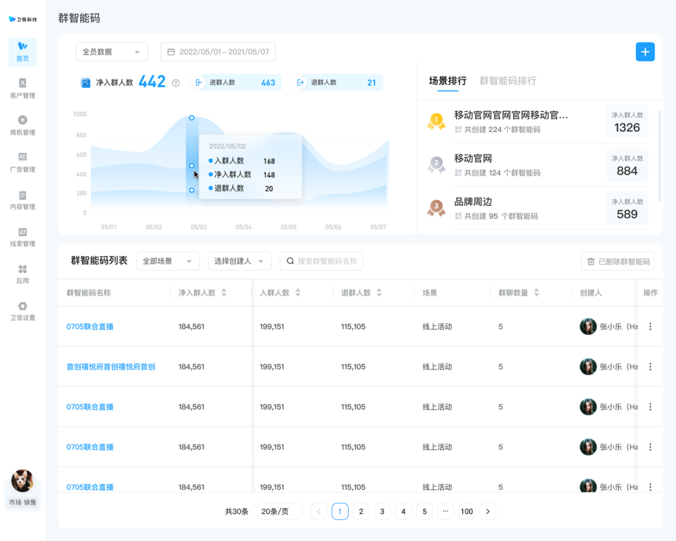Click the blue plus add button
676x541 pixels.
pos(645,51)
